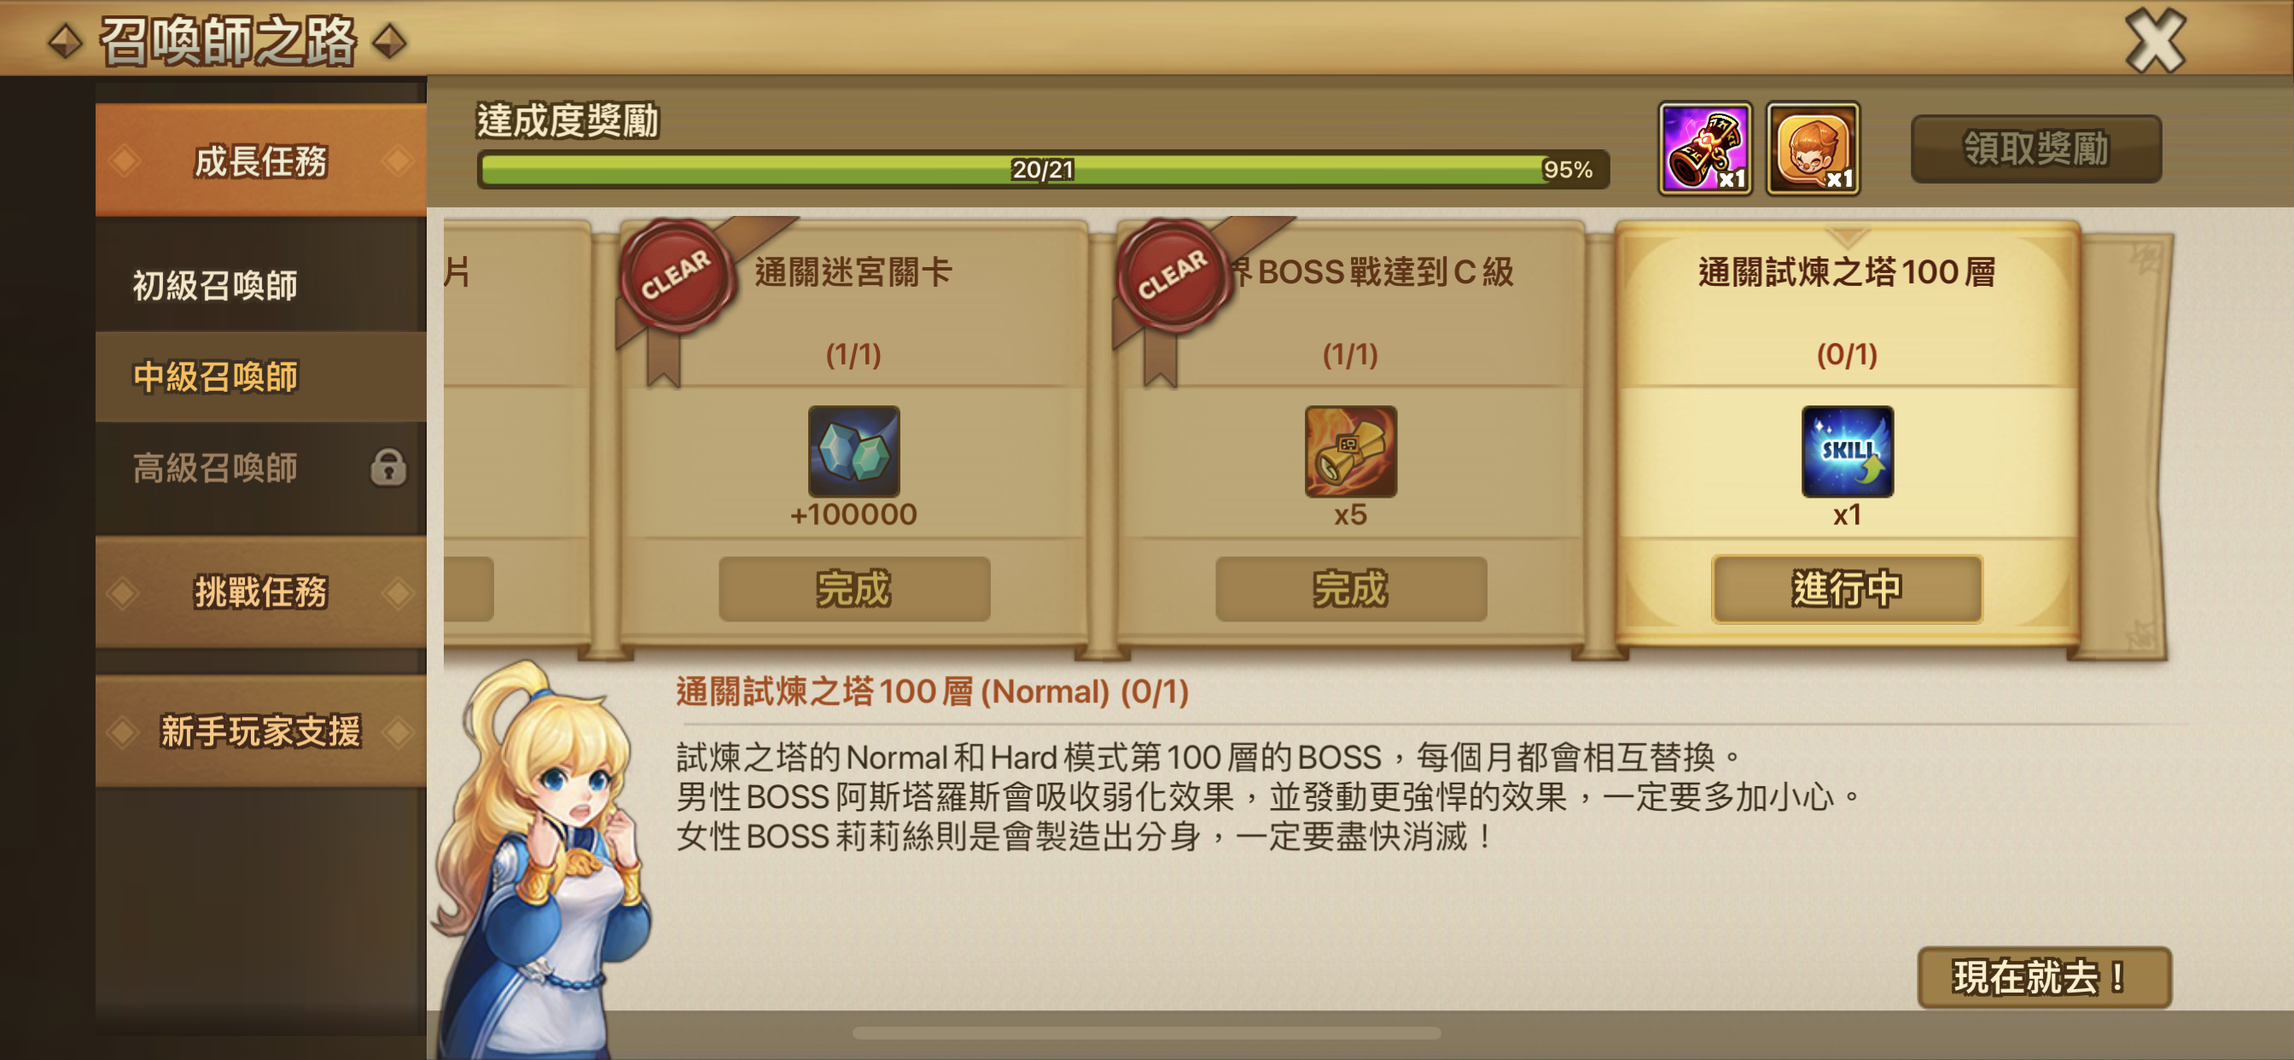Expand the 挑戰任務 category

point(261,591)
